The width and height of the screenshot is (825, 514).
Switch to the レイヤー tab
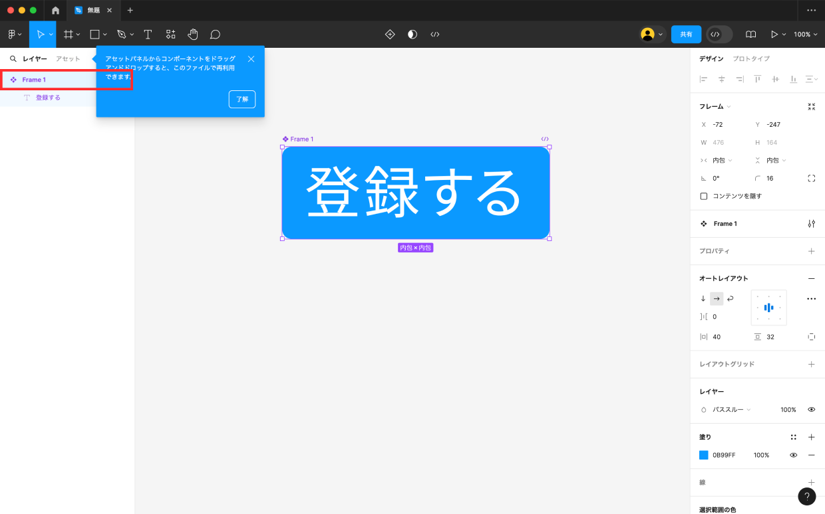pyautogui.click(x=35, y=58)
